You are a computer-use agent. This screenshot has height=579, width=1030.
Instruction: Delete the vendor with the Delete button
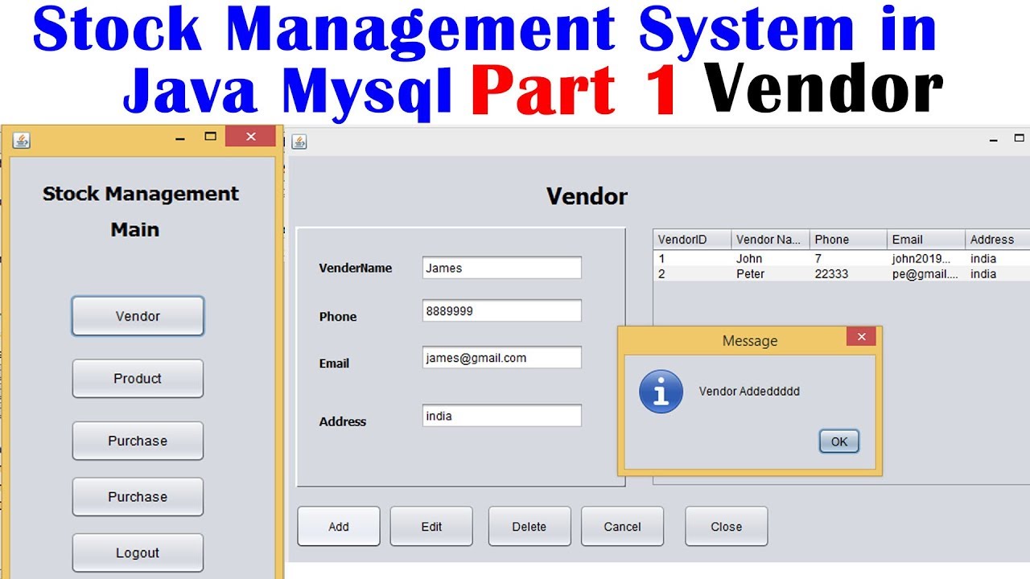[529, 527]
